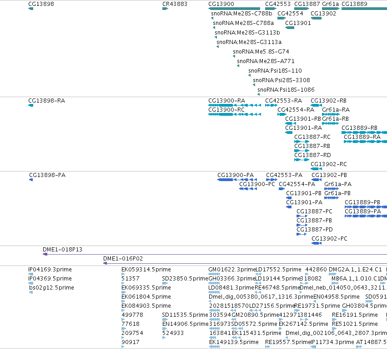Select EK149139.5prime EST label

pyautogui.click(x=234, y=342)
